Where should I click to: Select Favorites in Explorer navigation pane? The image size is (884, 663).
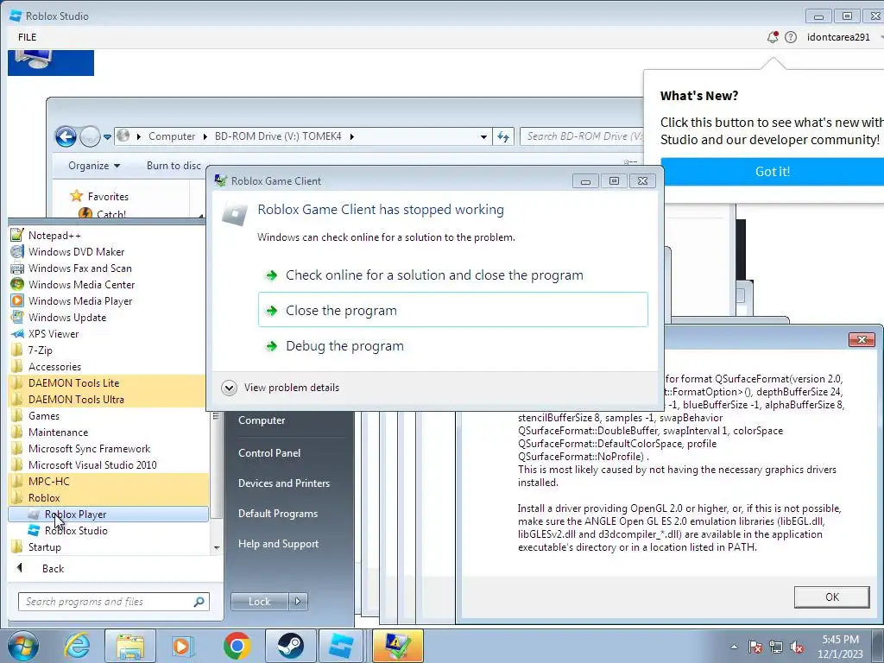[108, 196]
